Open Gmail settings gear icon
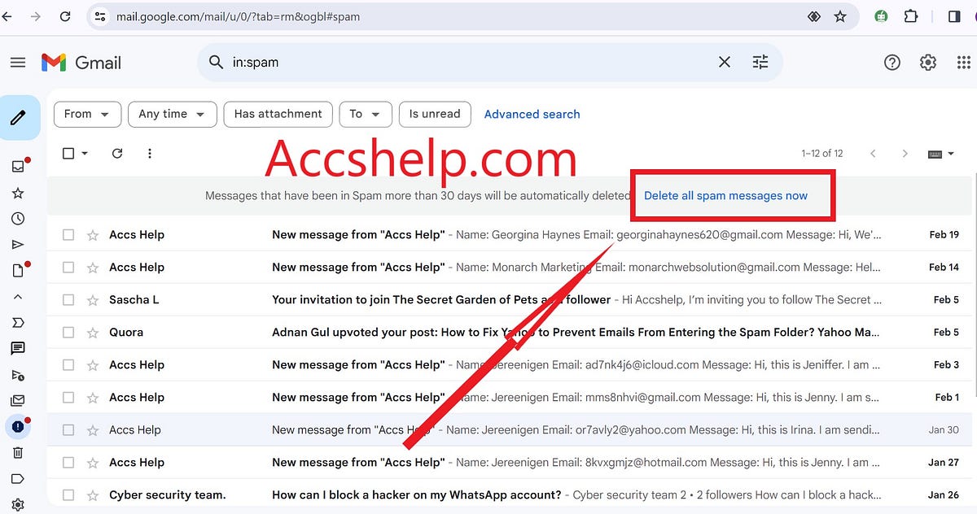Viewport: 977px width, 514px height. pyautogui.click(x=928, y=62)
